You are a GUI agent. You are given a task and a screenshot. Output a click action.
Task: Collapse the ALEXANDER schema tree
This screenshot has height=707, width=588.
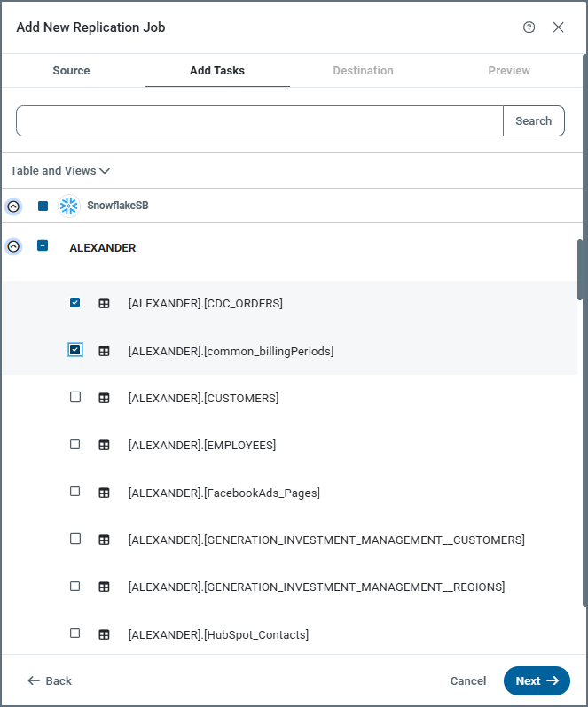pos(13,246)
